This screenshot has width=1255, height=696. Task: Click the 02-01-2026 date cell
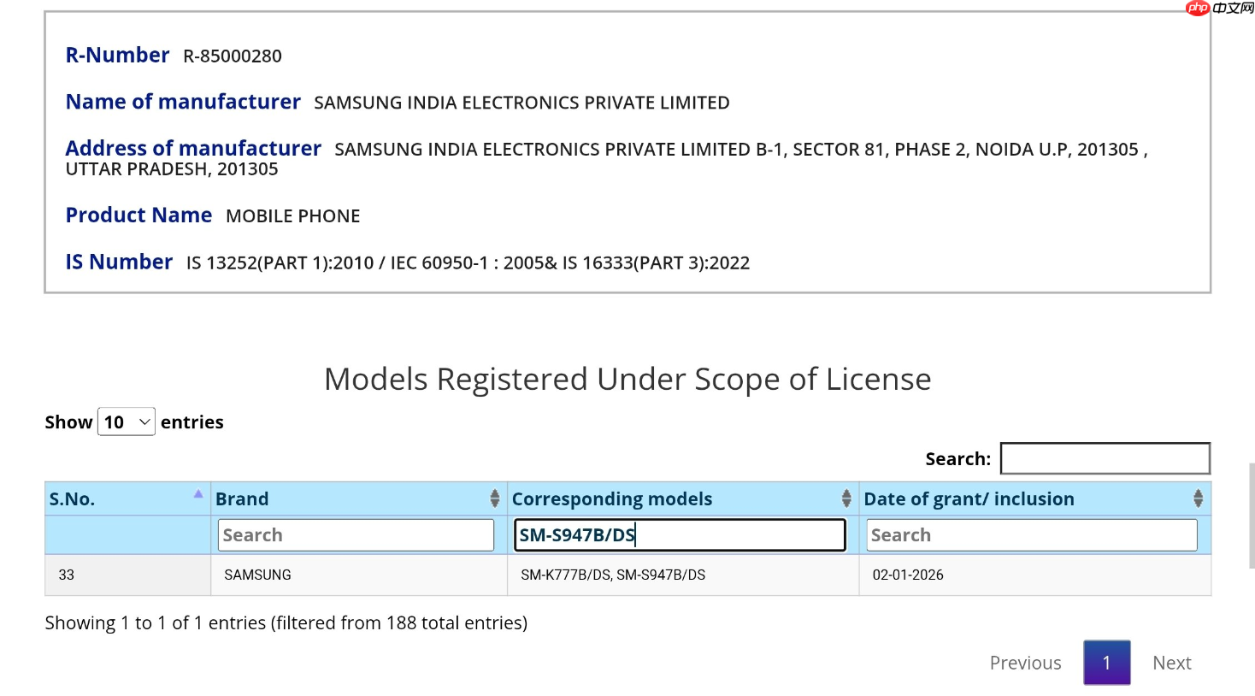(907, 575)
